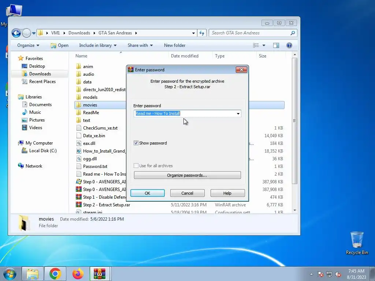Select the models folder icon
The width and height of the screenshot is (375, 281).
click(x=78, y=97)
